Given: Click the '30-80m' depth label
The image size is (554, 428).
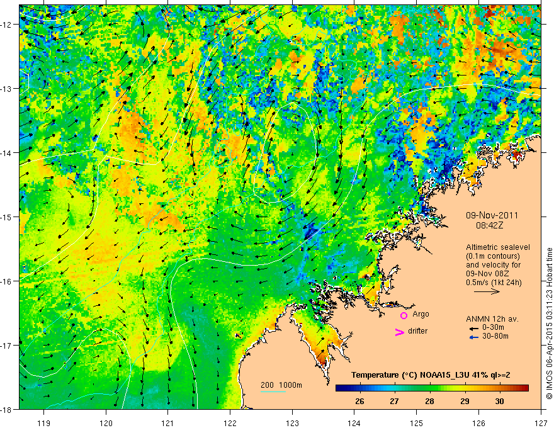Looking at the screenshot, I should click(x=495, y=336).
